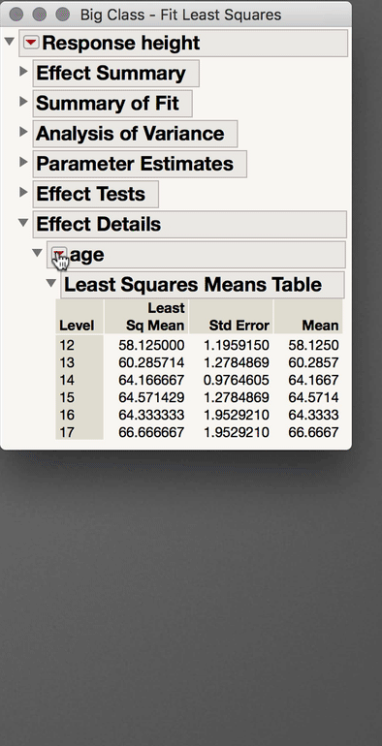Select the Std Error column header

(231, 317)
